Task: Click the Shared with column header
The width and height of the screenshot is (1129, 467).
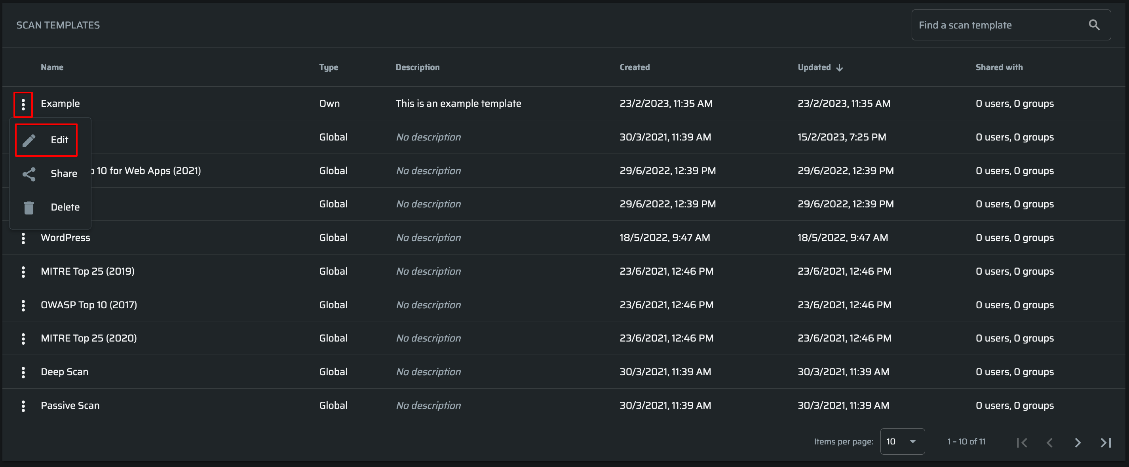Action: click(999, 67)
